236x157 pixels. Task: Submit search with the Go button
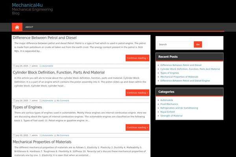[198, 44]
